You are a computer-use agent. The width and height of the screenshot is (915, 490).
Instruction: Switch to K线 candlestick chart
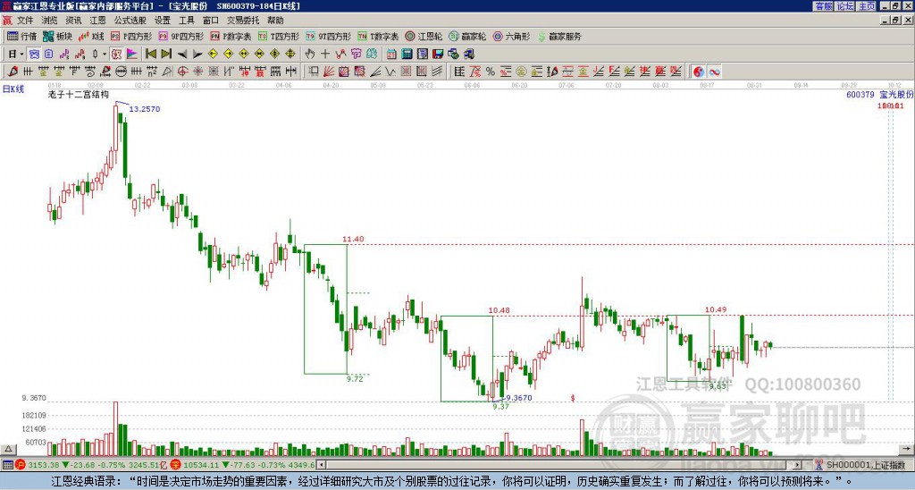[x=91, y=36]
